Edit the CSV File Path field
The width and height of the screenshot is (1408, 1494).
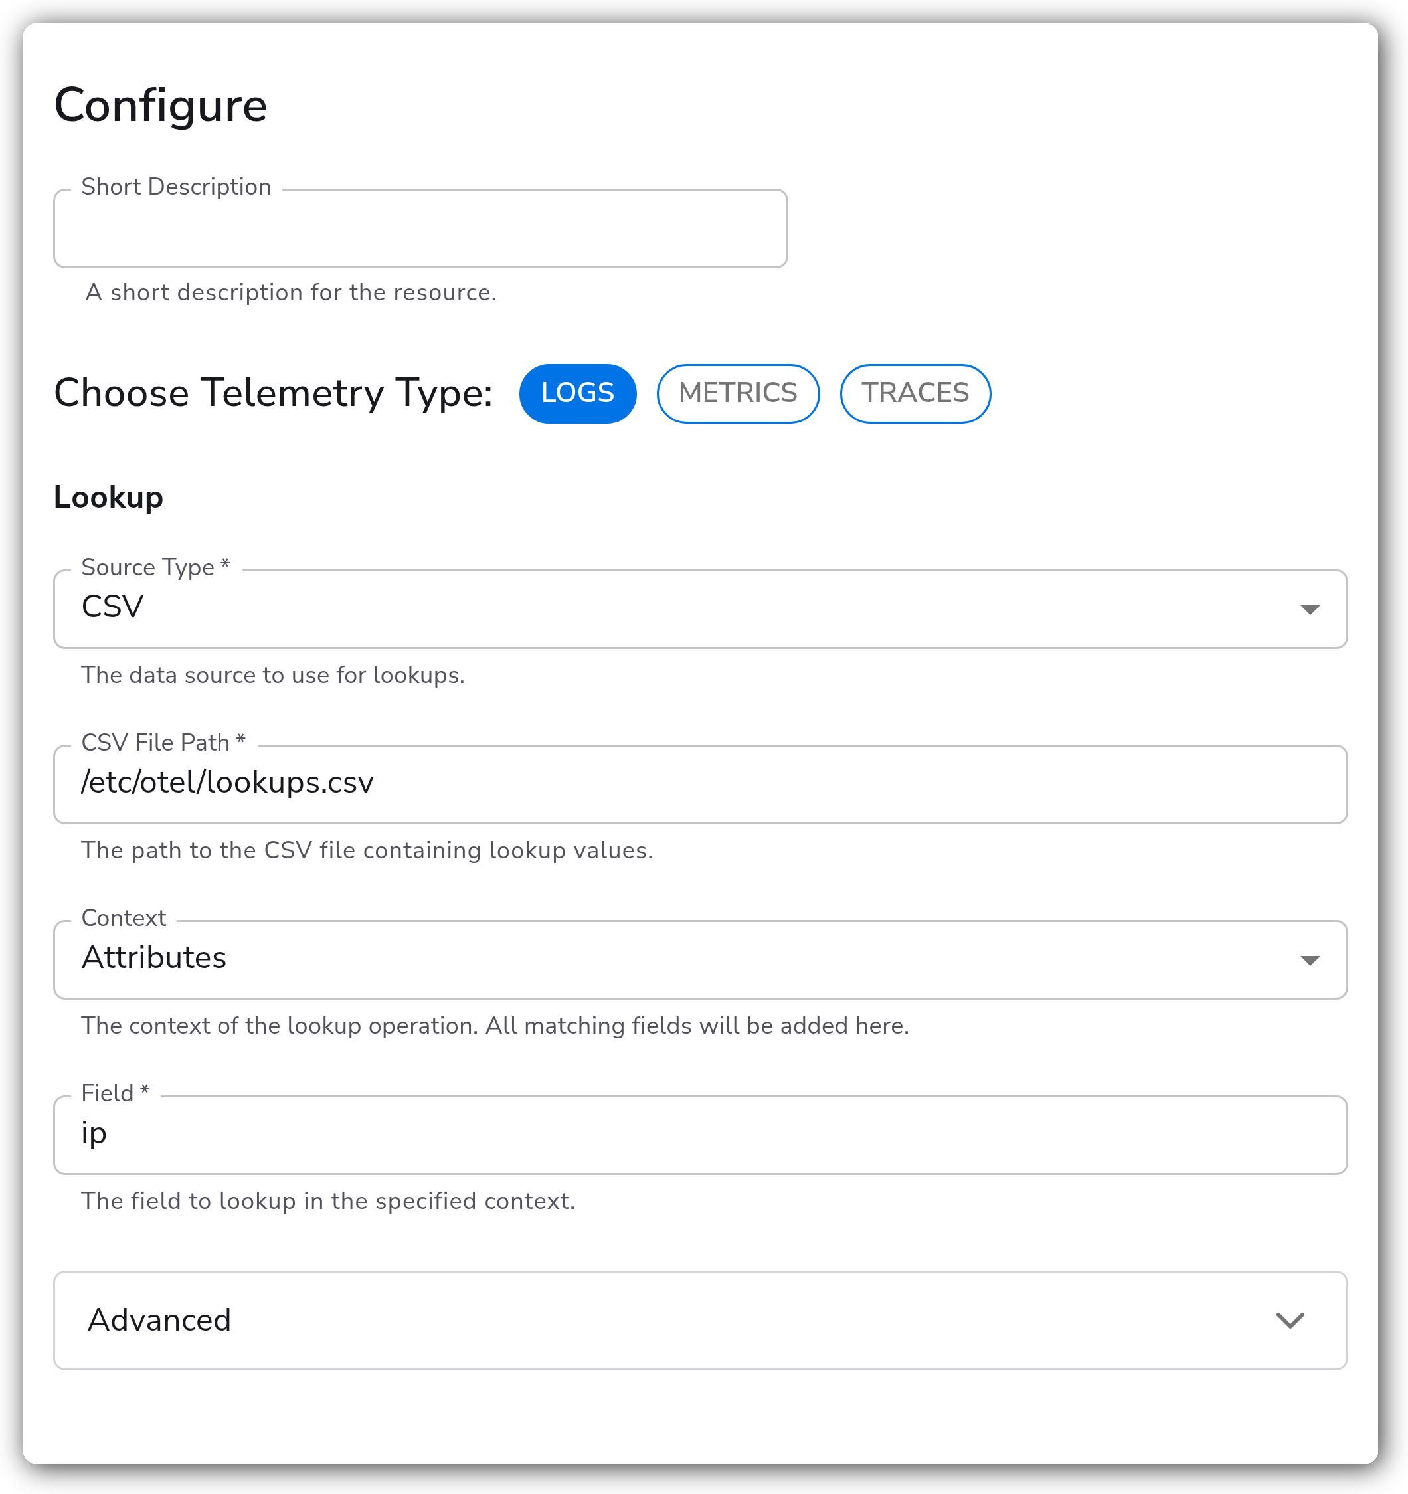[x=700, y=784]
